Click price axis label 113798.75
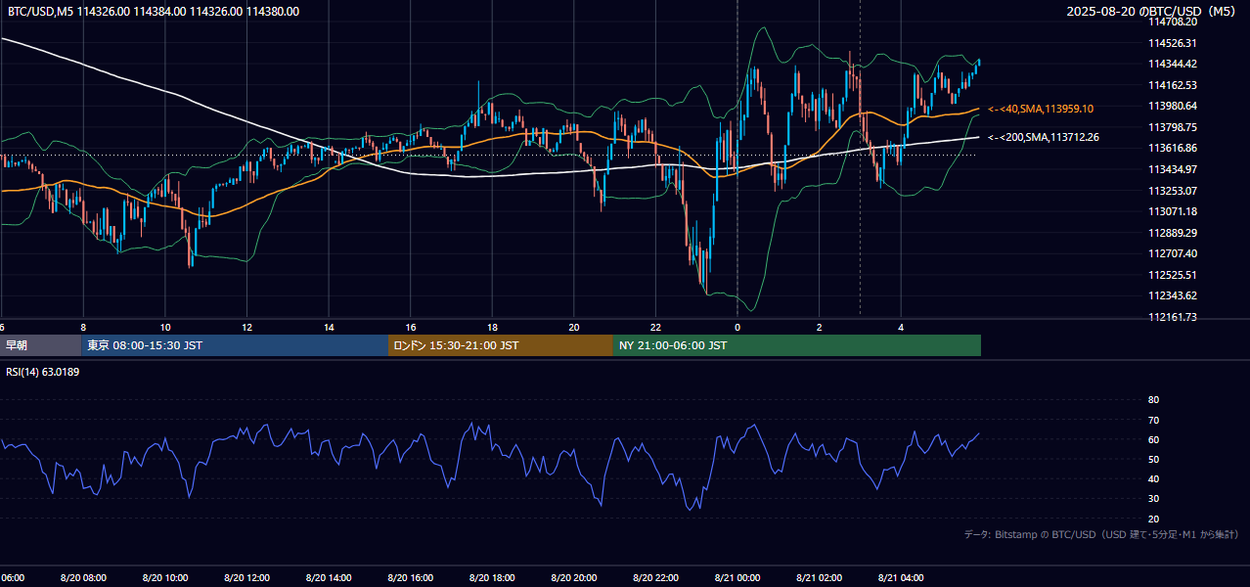 tap(1173, 127)
